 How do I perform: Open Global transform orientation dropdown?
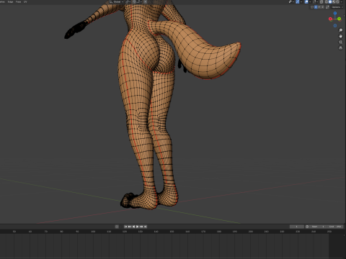[x=117, y=1]
